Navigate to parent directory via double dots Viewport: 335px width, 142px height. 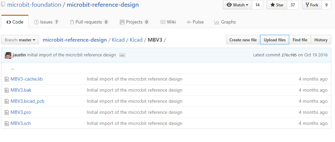coord(12,68)
